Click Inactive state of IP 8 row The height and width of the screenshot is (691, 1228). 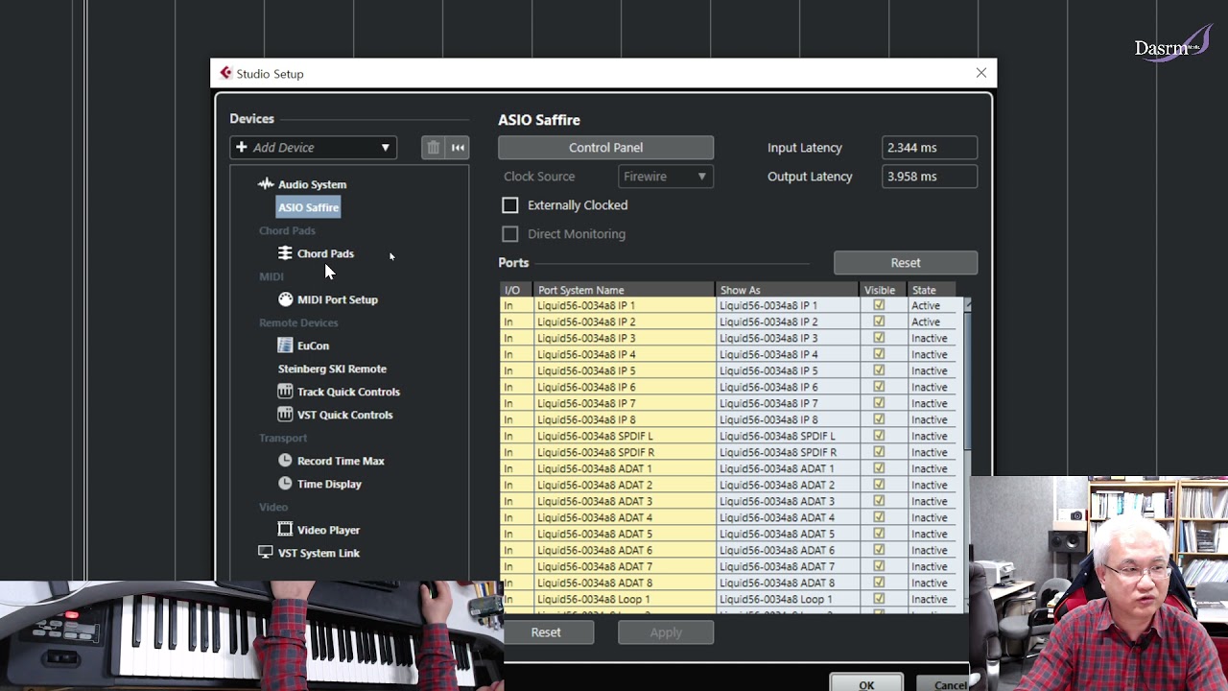point(932,419)
